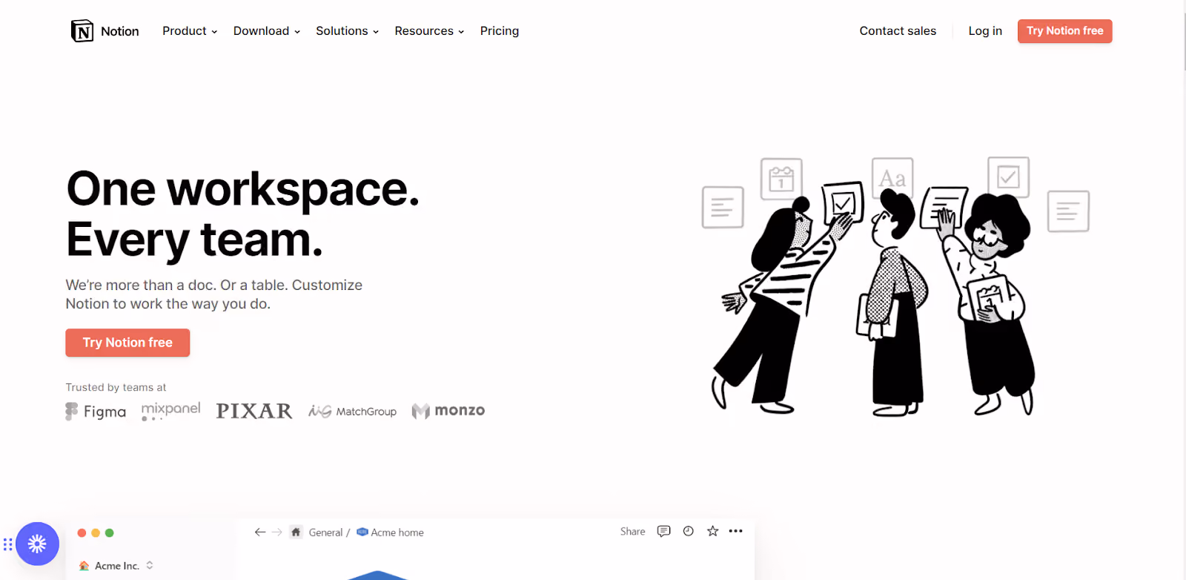Click the green window dot in preview

(x=109, y=533)
